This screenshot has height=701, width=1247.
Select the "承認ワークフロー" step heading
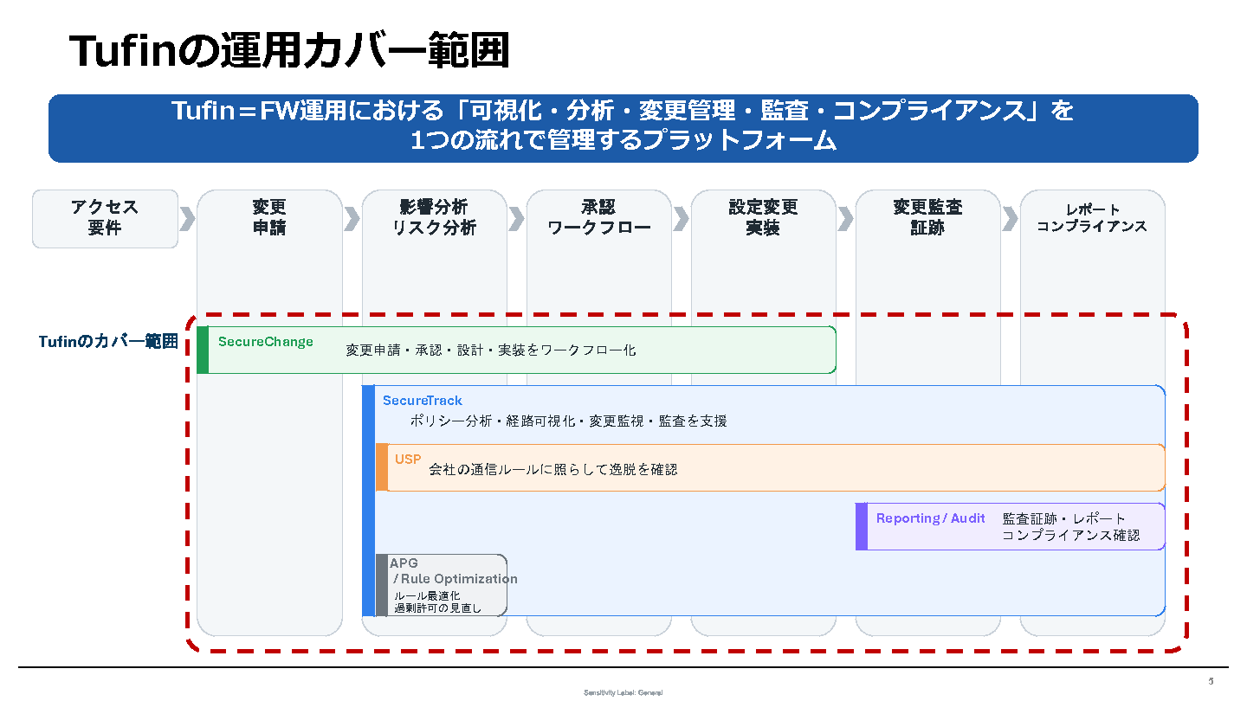point(598,218)
